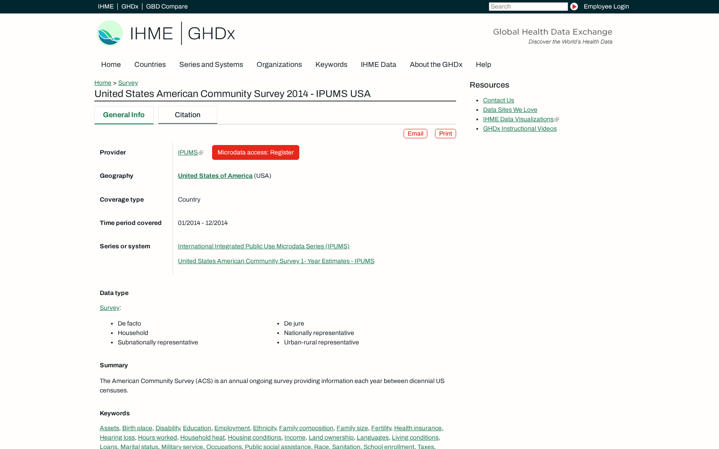Open the Organizations menu
This screenshot has height=449, width=719.
[x=279, y=64]
